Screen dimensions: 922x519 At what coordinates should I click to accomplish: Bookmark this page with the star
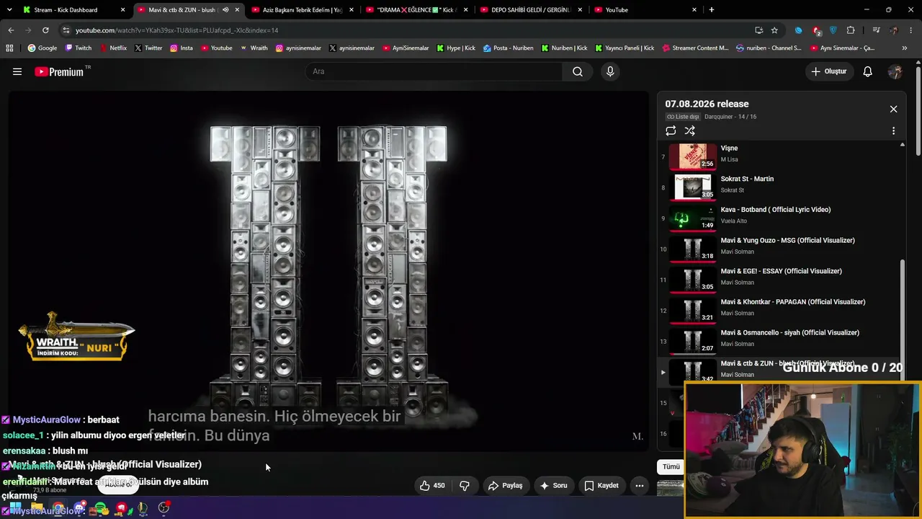click(774, 30)
